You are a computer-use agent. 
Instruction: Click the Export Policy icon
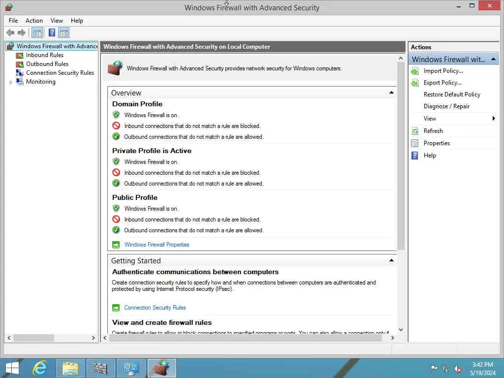pyautogui.click(x=415, y=83)
